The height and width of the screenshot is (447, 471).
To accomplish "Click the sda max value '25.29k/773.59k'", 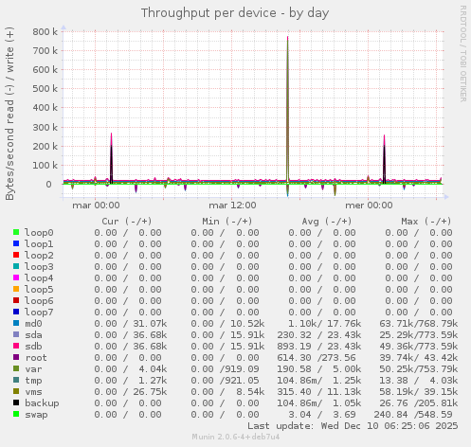I will (x=419, y=335).
